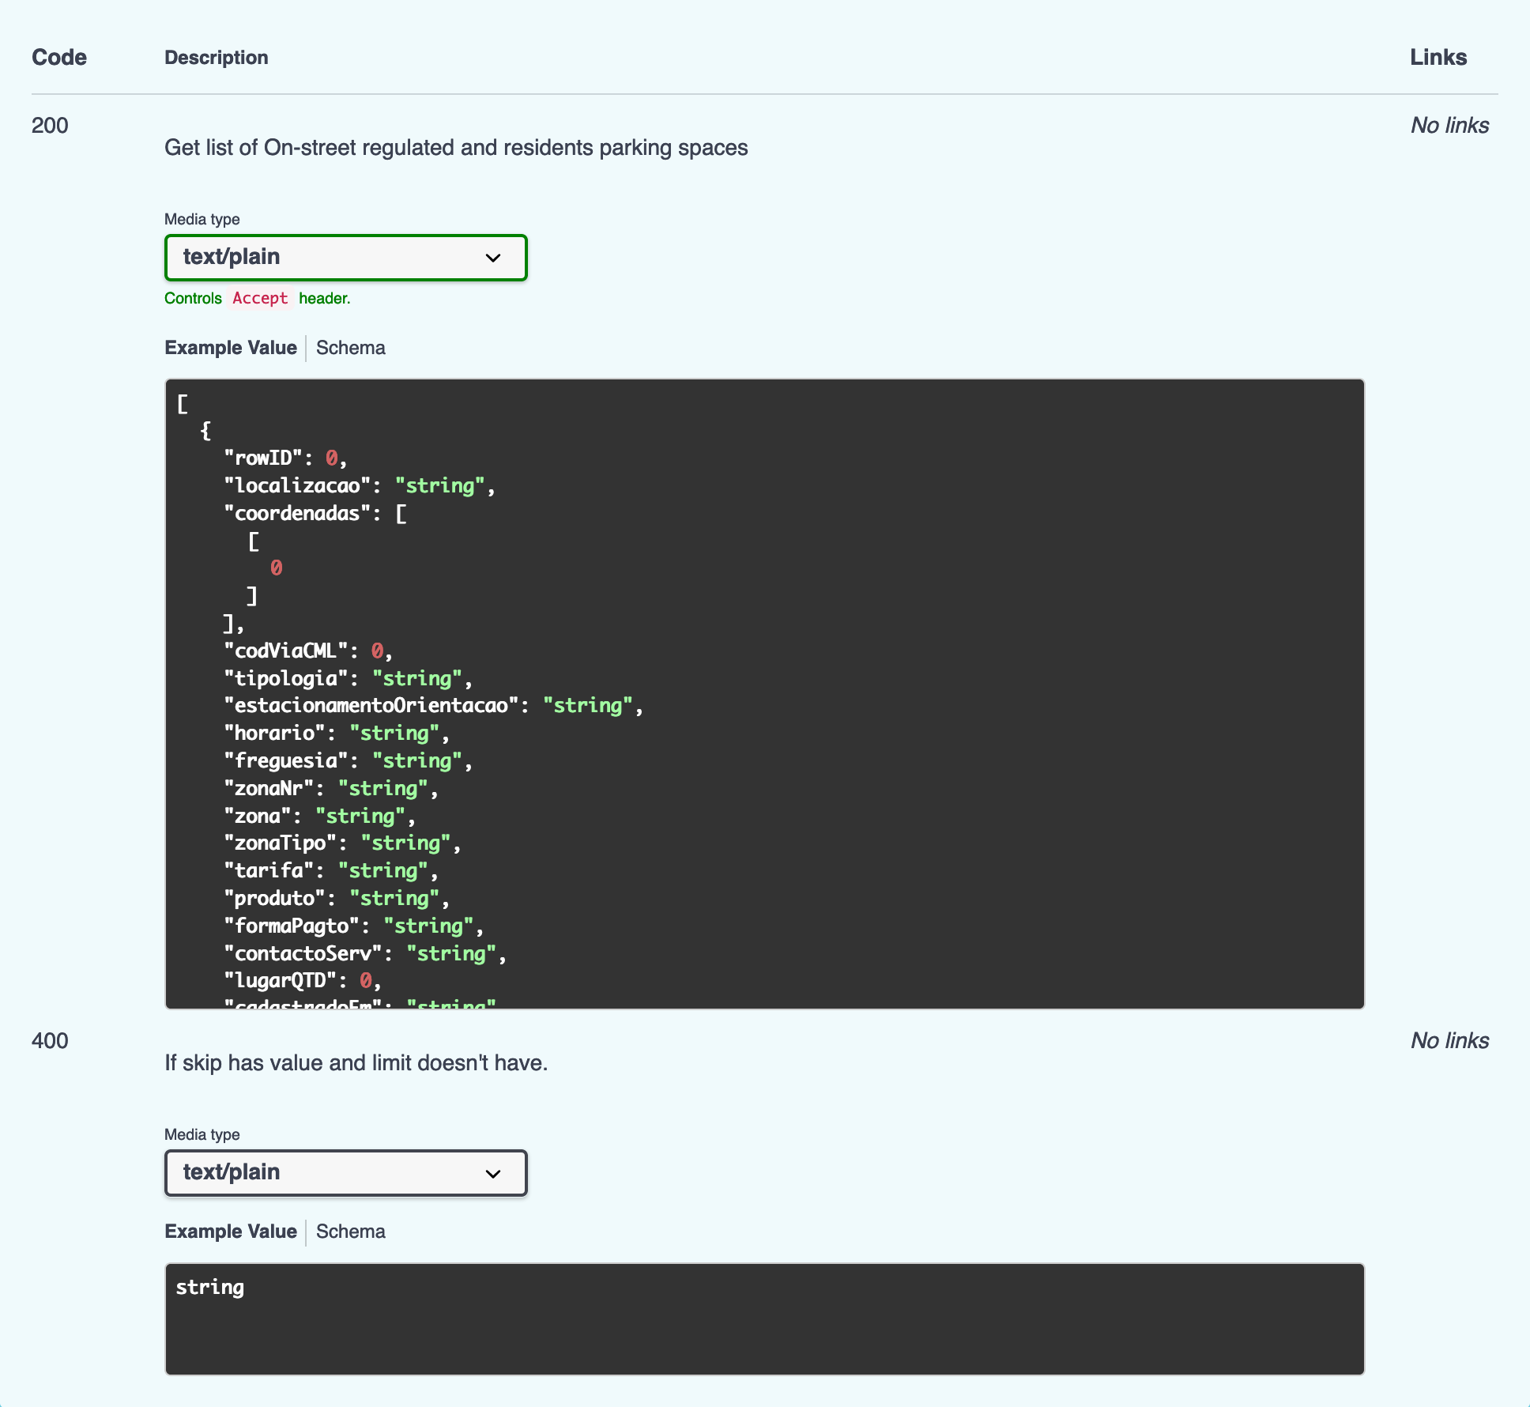Click the "zonaNr" line in example JSON
Screen dimensions: 1530x1407
(331, 789)
